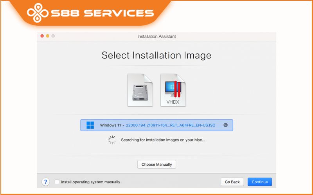Viewport: 313px width, 195px height.
Task: Select the Windows 11 ISO image row
Action: 156,125
